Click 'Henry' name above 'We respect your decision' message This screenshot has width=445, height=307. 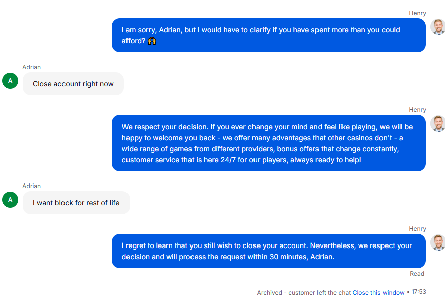tap(417, 110)
